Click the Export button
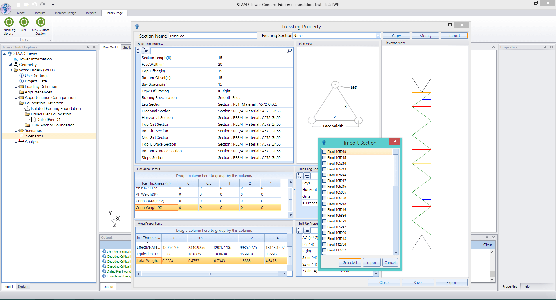556x300 pixels. click(x=452, y=282)
